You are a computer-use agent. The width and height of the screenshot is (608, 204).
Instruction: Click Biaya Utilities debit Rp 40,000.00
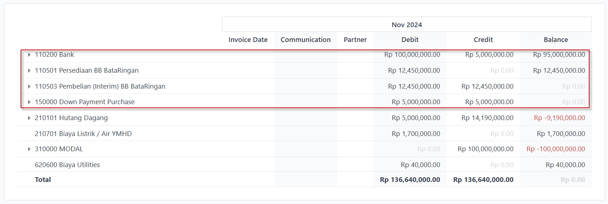click(x=420, y=165)
